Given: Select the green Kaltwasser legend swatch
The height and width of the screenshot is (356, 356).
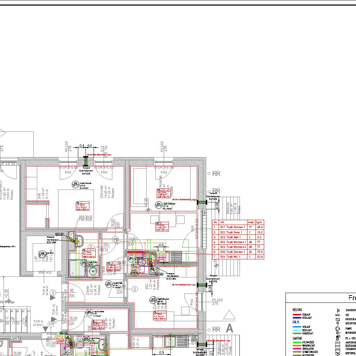Looking at the screenshot, I should pyautogui.click(x=297, y=342).
